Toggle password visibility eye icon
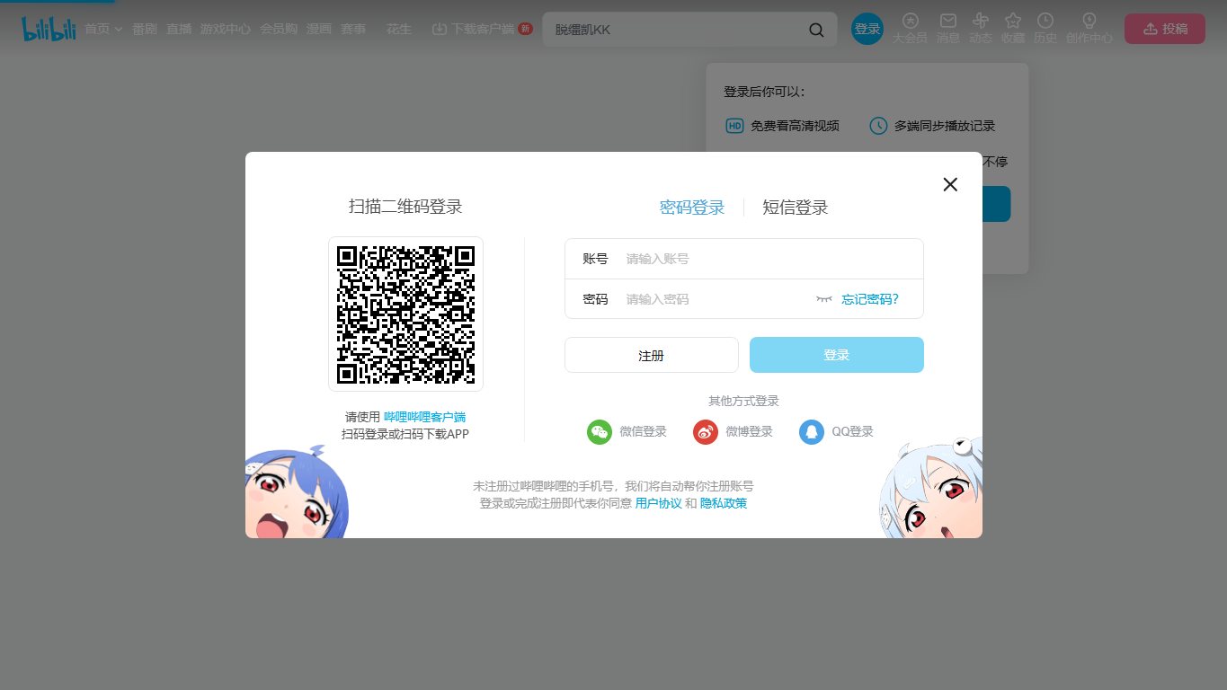 coord(824,299)
